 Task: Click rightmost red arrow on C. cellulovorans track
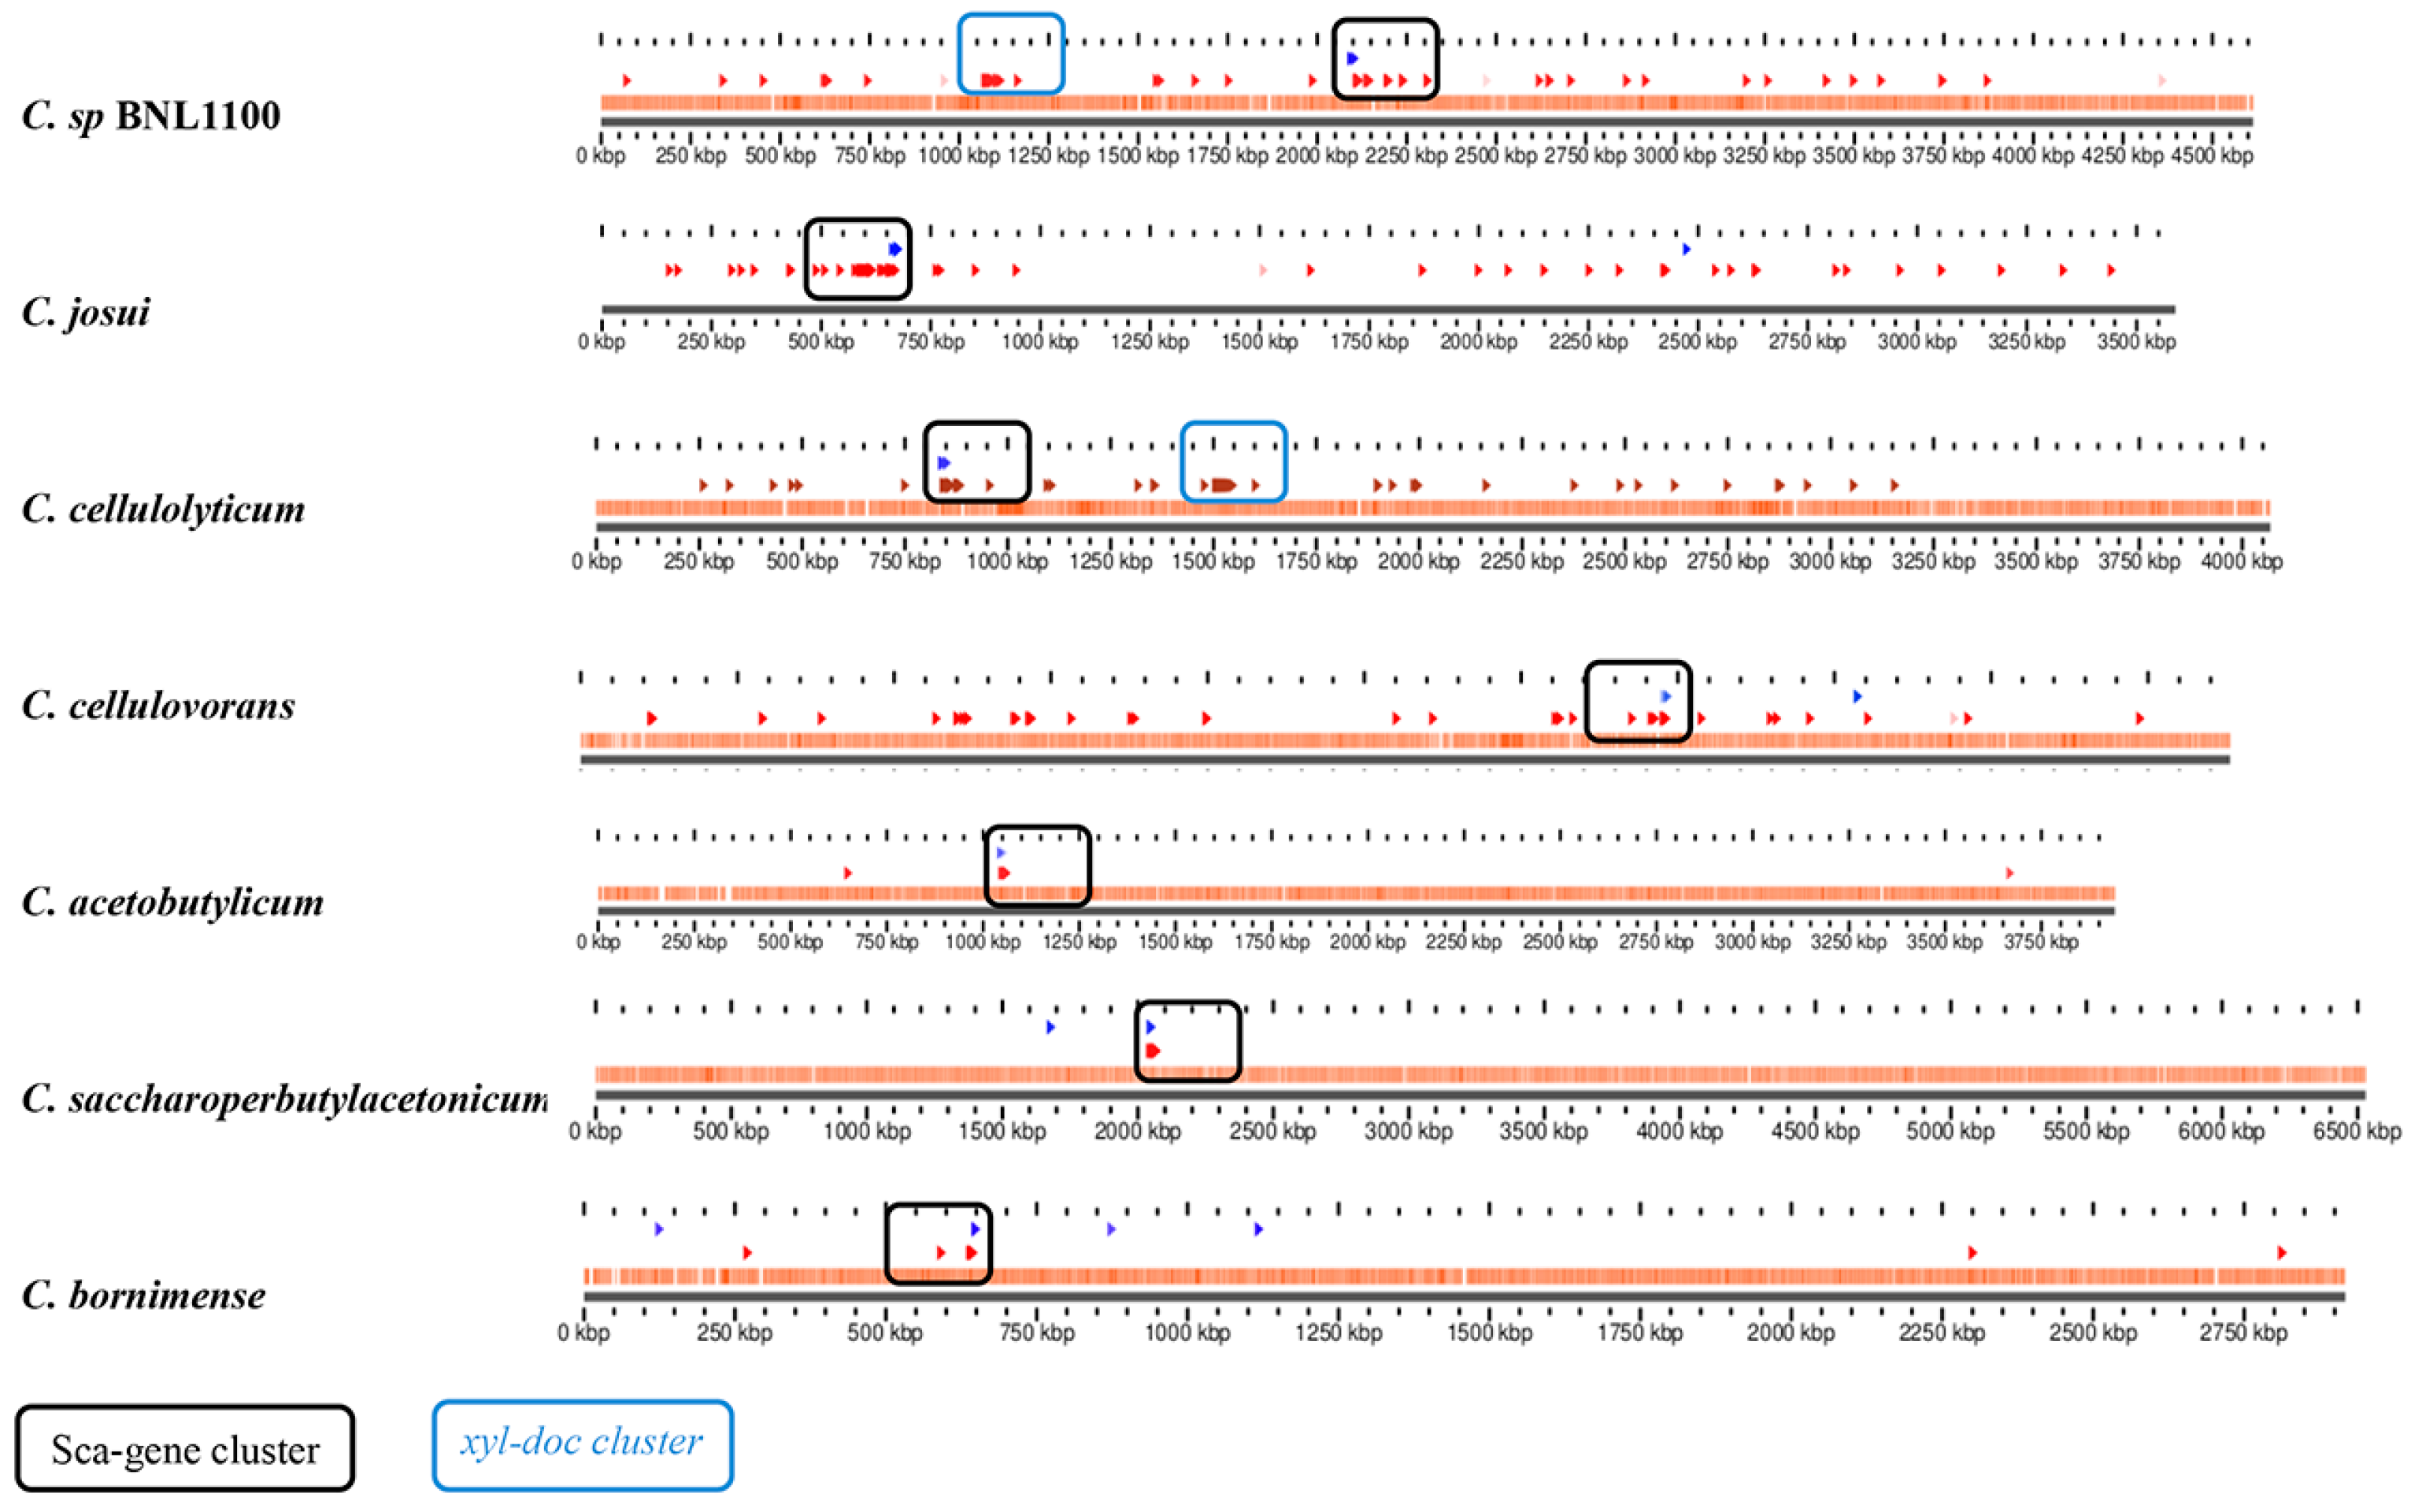(2140, 718)
